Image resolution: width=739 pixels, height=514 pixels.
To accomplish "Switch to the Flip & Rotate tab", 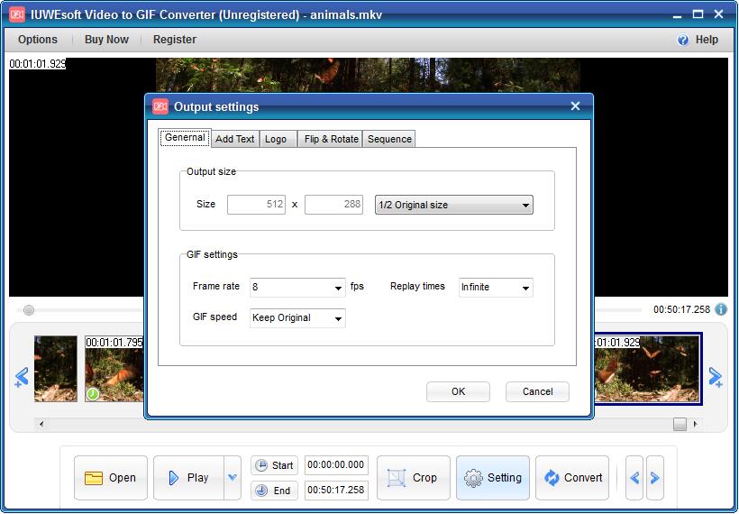I will [331, 139].
